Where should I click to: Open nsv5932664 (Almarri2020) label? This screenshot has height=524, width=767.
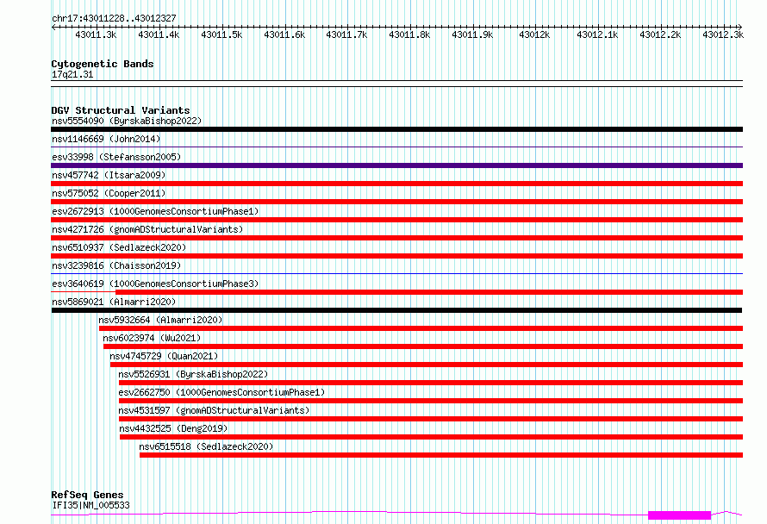(x=160, y=320)
